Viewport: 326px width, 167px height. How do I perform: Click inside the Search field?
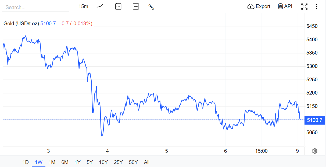click(35, 7)
